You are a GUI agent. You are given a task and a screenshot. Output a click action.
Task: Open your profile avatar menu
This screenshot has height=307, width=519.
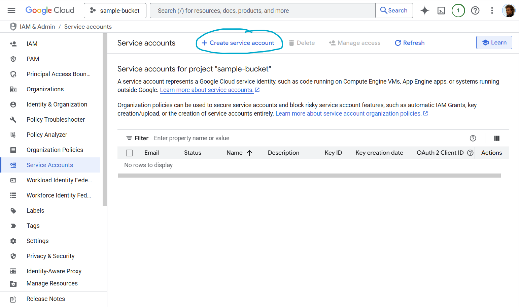pyautogui.click(x=509, y=10)
